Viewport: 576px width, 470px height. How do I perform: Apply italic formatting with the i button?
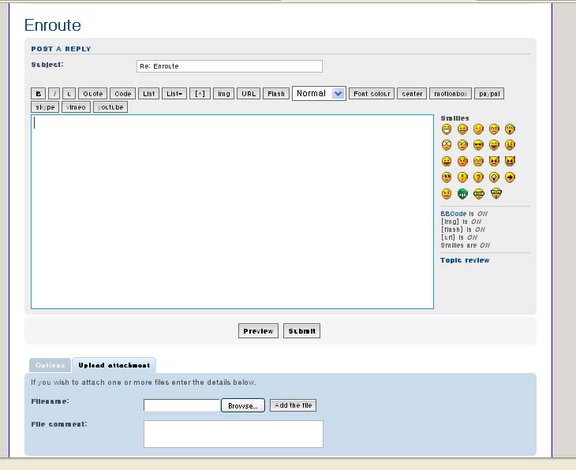[x=54, y=94]
